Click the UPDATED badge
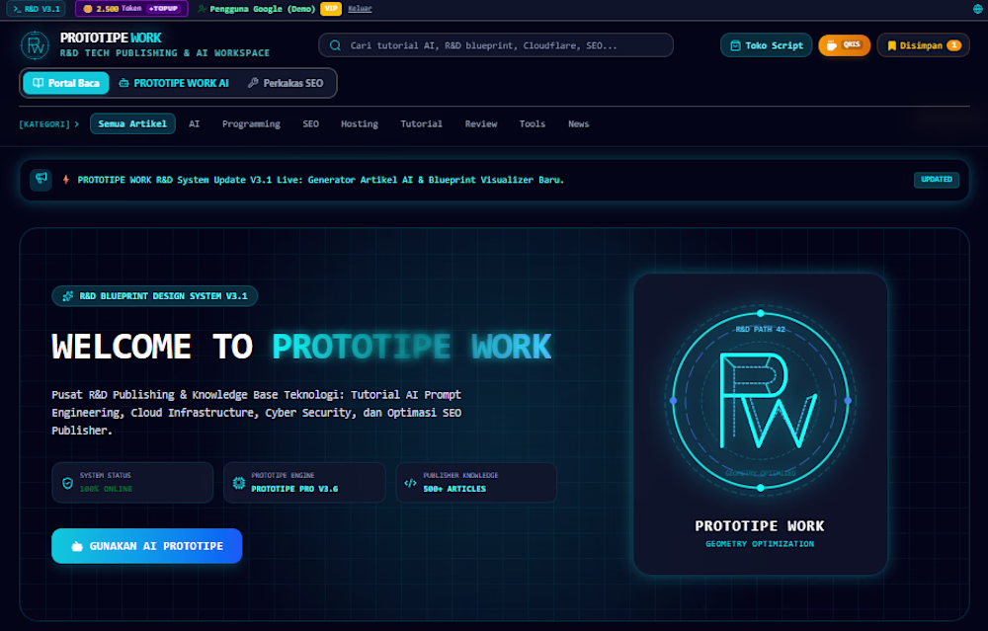This screenshot has width=988, height=631. coord(937,180)
